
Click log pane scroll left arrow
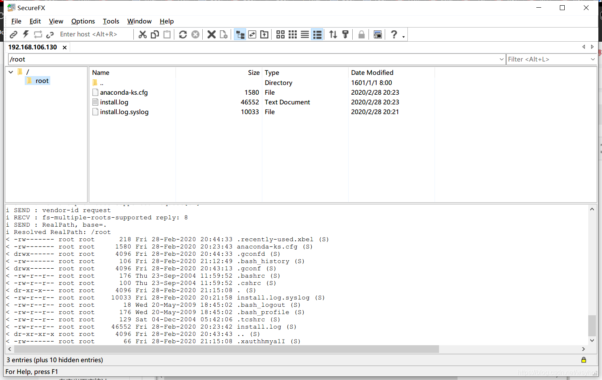[9, 349]
